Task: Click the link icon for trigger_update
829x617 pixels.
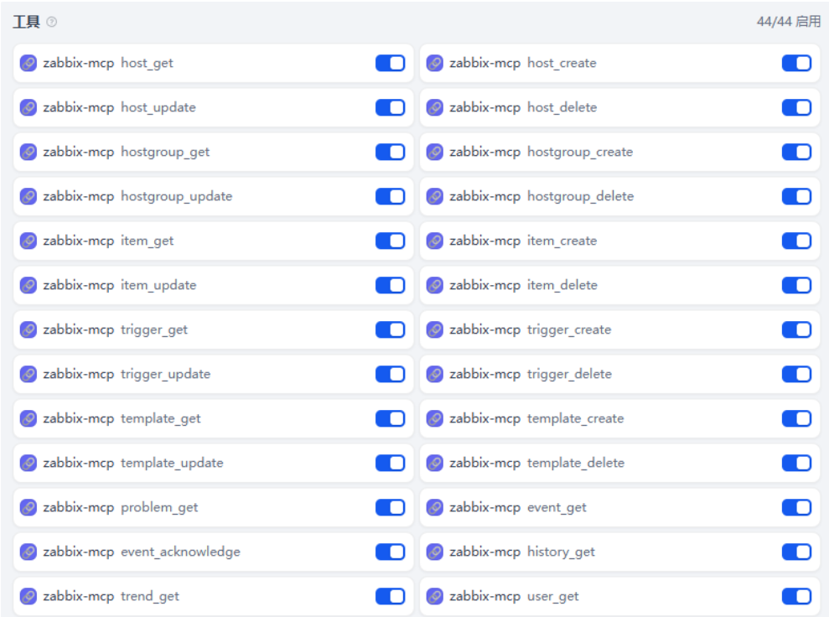Action: point(28,374)
